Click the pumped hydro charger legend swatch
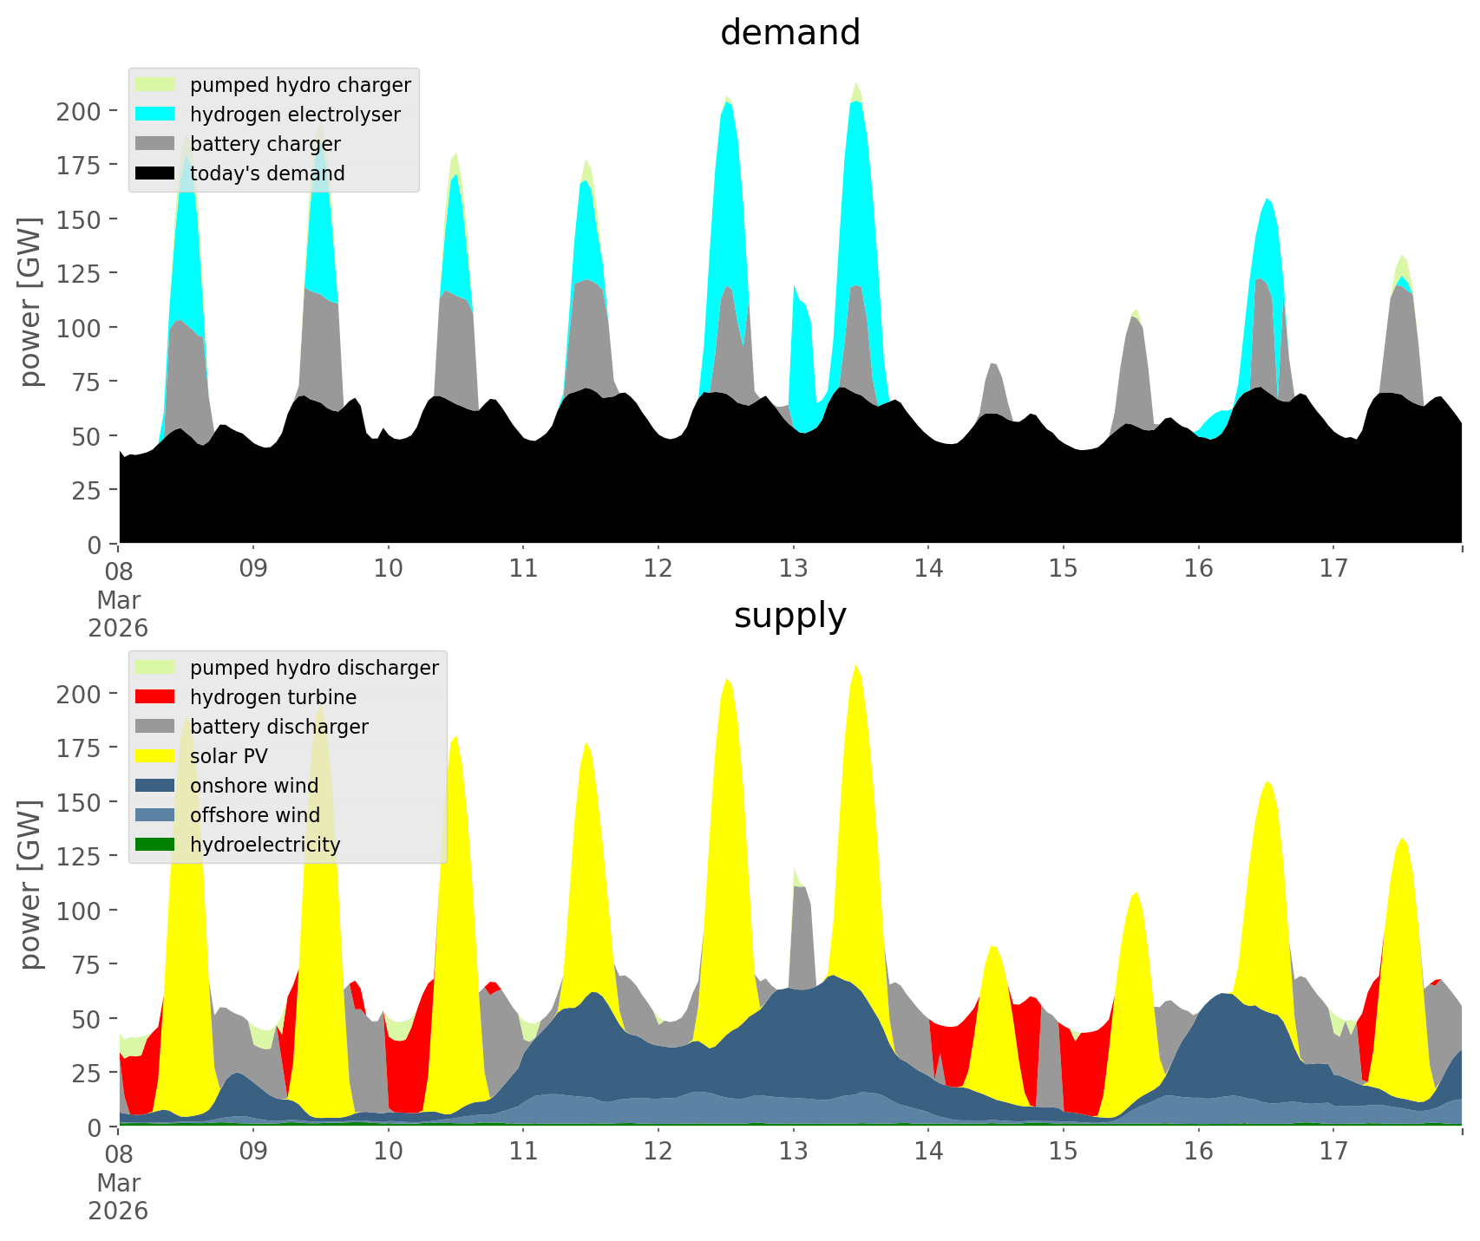The width and height of the screenshot is (1480, 1241). [x=155, y=85]
